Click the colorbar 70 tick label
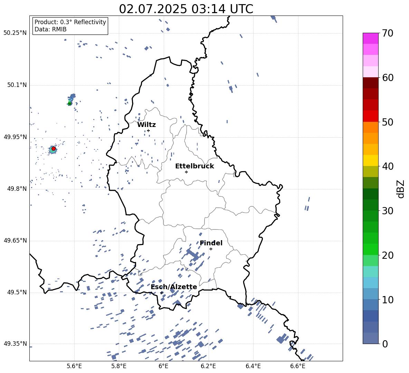This screenshot has width=409, height=373. pos(388,33)
